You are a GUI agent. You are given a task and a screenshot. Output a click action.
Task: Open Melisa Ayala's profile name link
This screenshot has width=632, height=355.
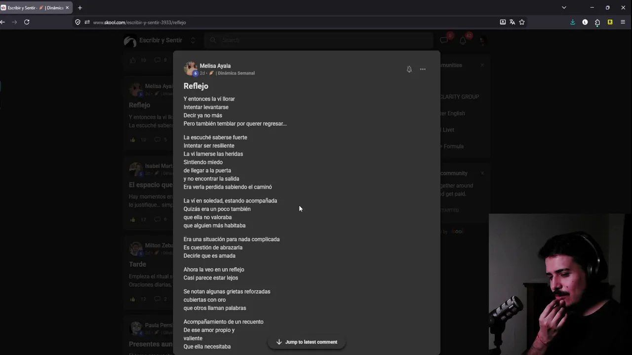(x=215, y=66)
